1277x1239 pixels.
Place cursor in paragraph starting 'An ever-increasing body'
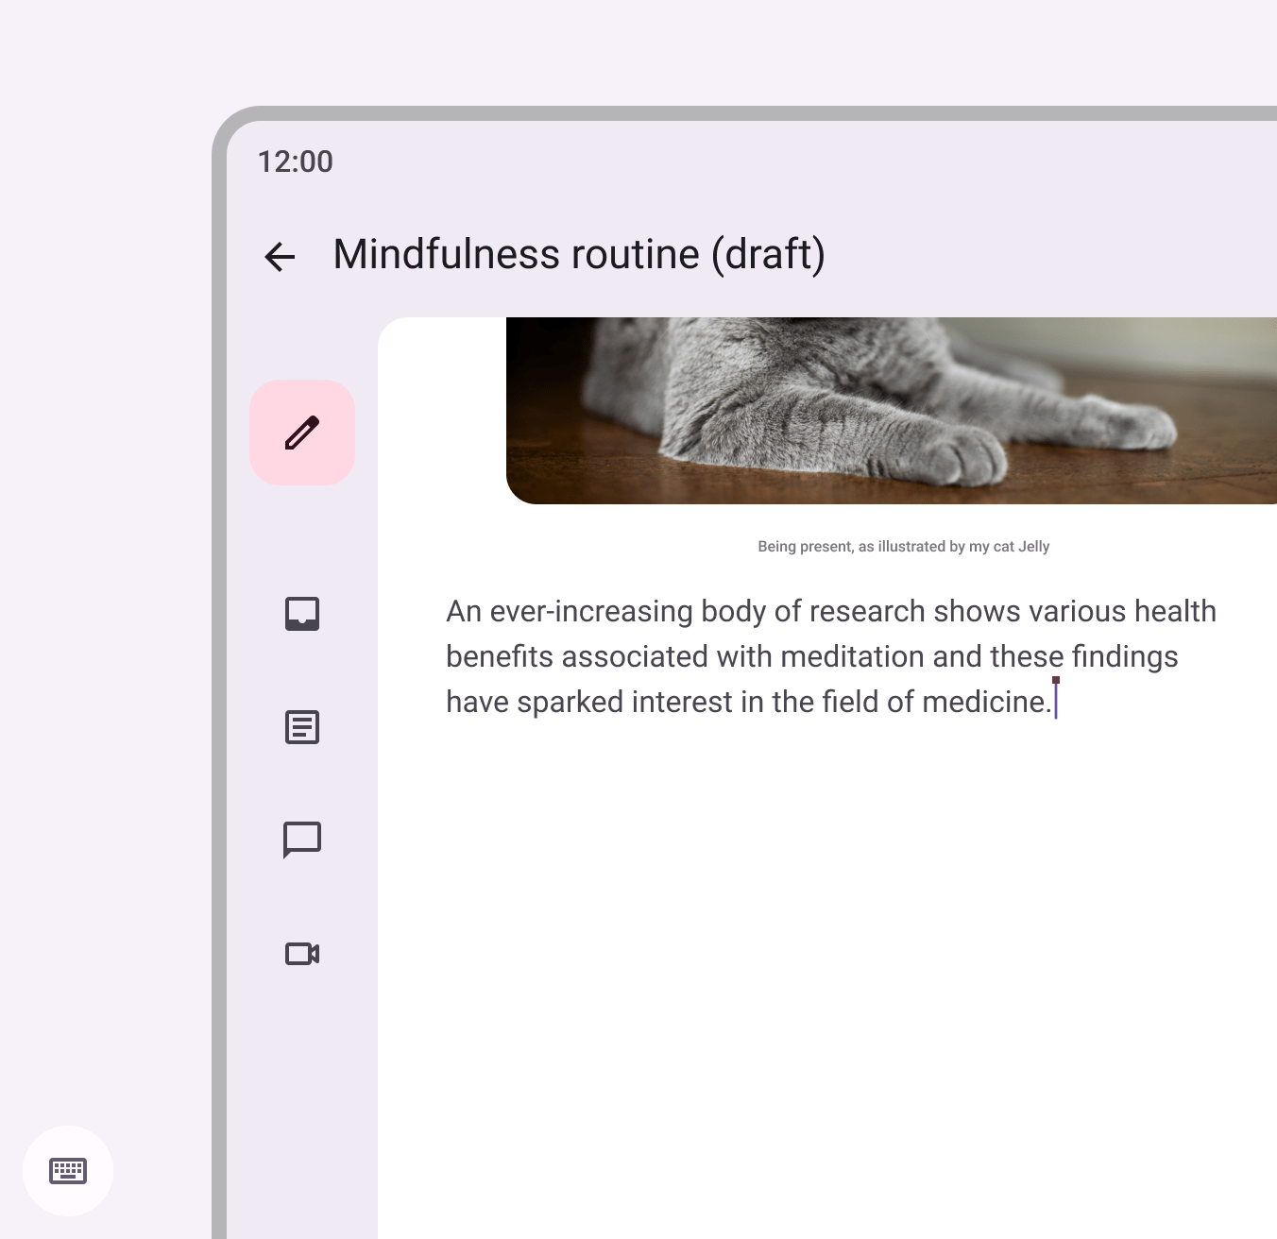831,656
